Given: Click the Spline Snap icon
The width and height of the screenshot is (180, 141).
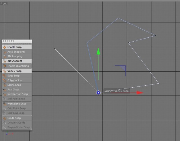Looking at the screenshot, I should 4,85.
